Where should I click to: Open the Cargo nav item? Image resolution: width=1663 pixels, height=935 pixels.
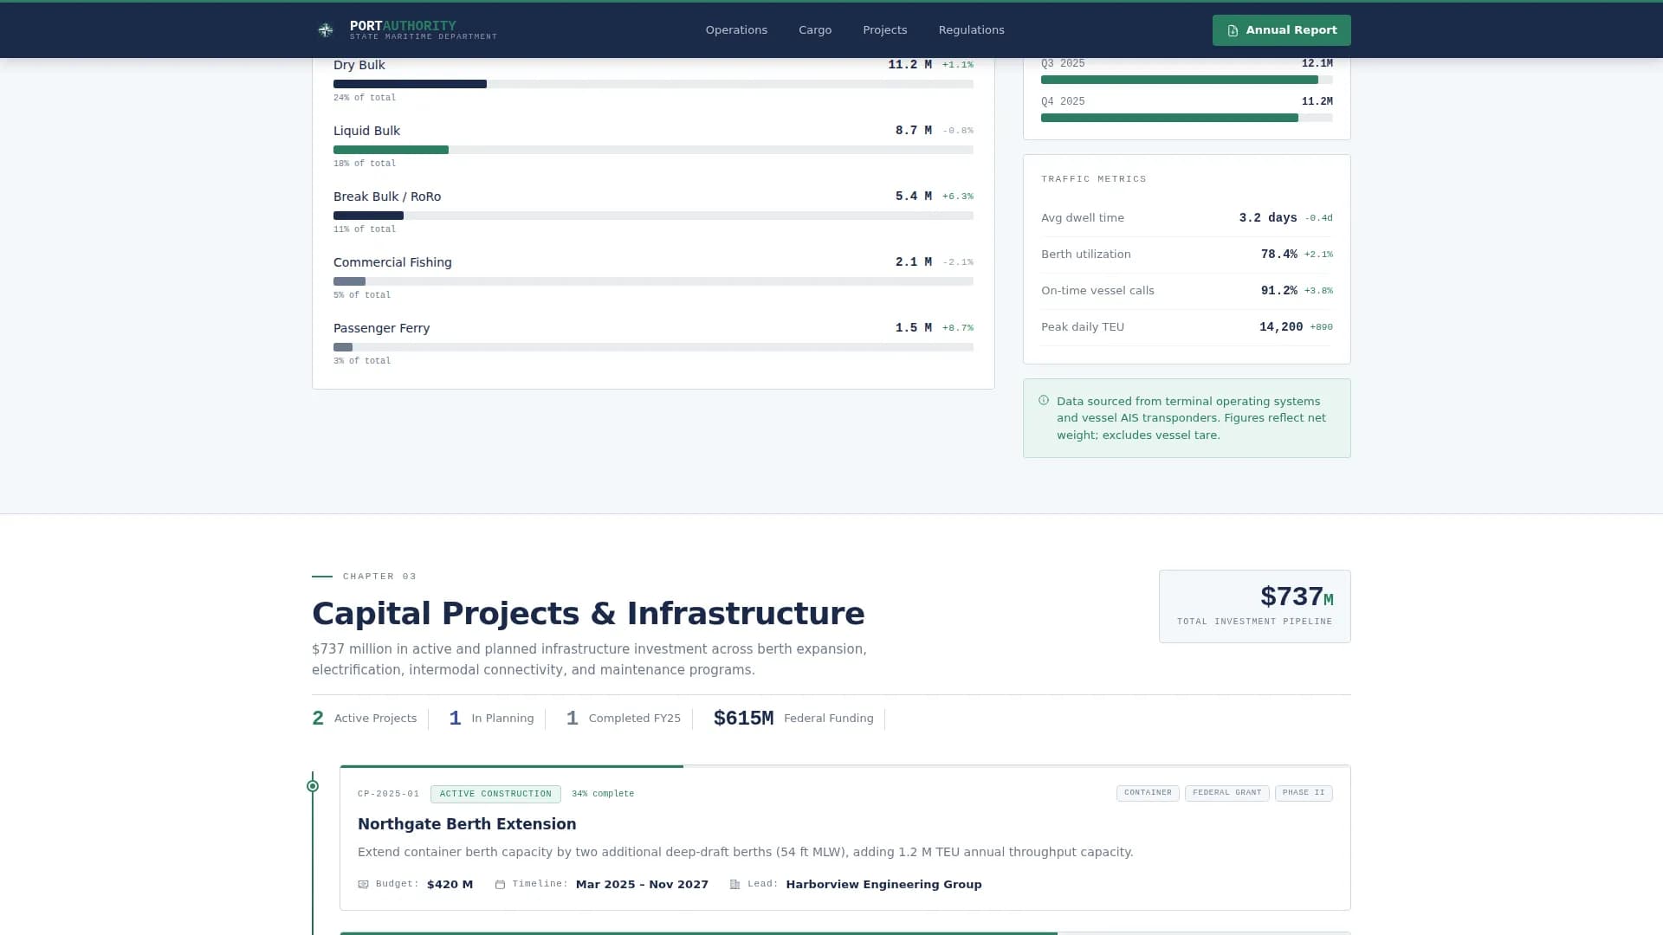click(x=815, y=30)
